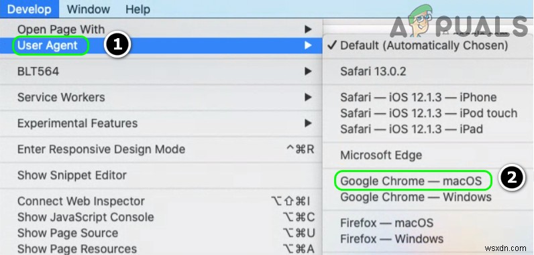Select Show JavaScript Console
Screen dimensions: 534x255
point(161,218)
